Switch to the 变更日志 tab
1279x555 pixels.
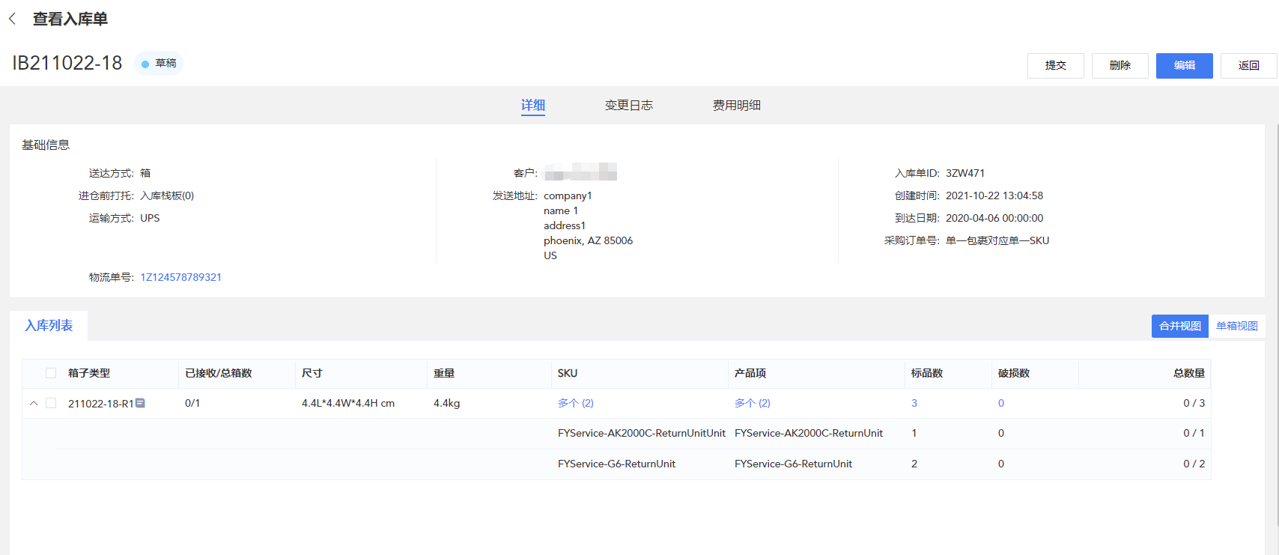(628, 106)
